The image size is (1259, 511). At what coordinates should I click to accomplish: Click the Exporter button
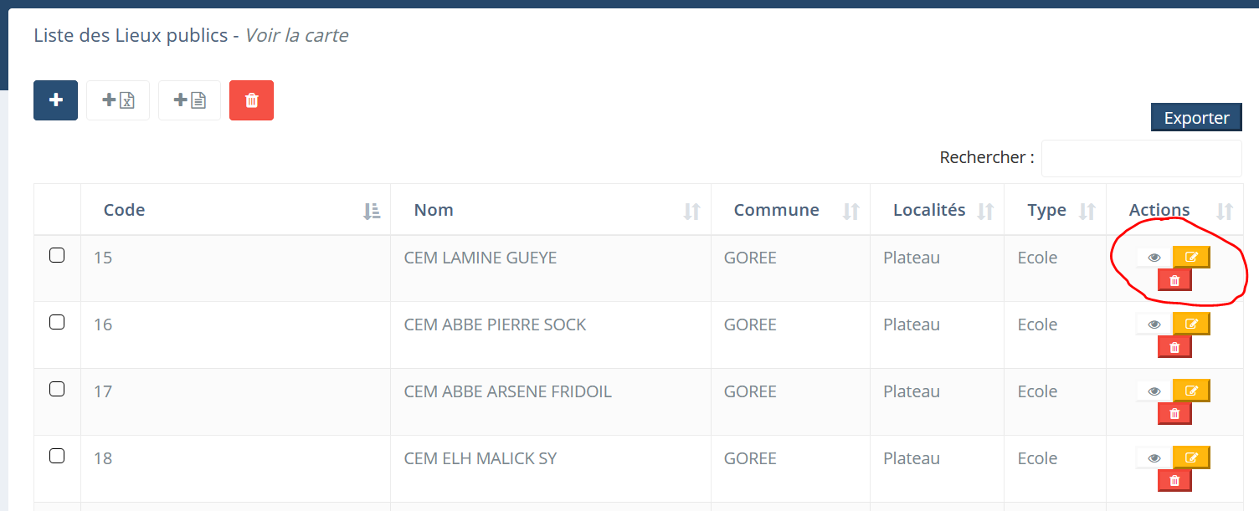pos(1196,118)
